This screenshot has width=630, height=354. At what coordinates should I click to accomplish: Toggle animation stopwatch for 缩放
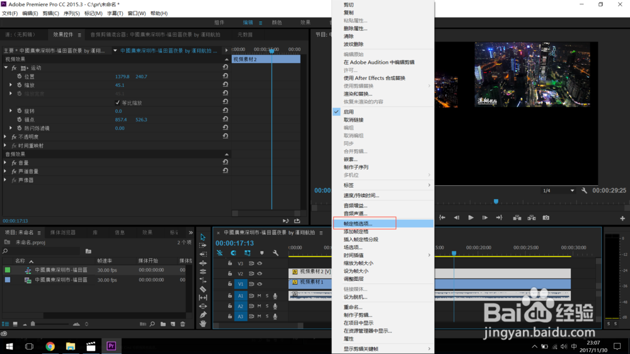[x=20, y=85]
